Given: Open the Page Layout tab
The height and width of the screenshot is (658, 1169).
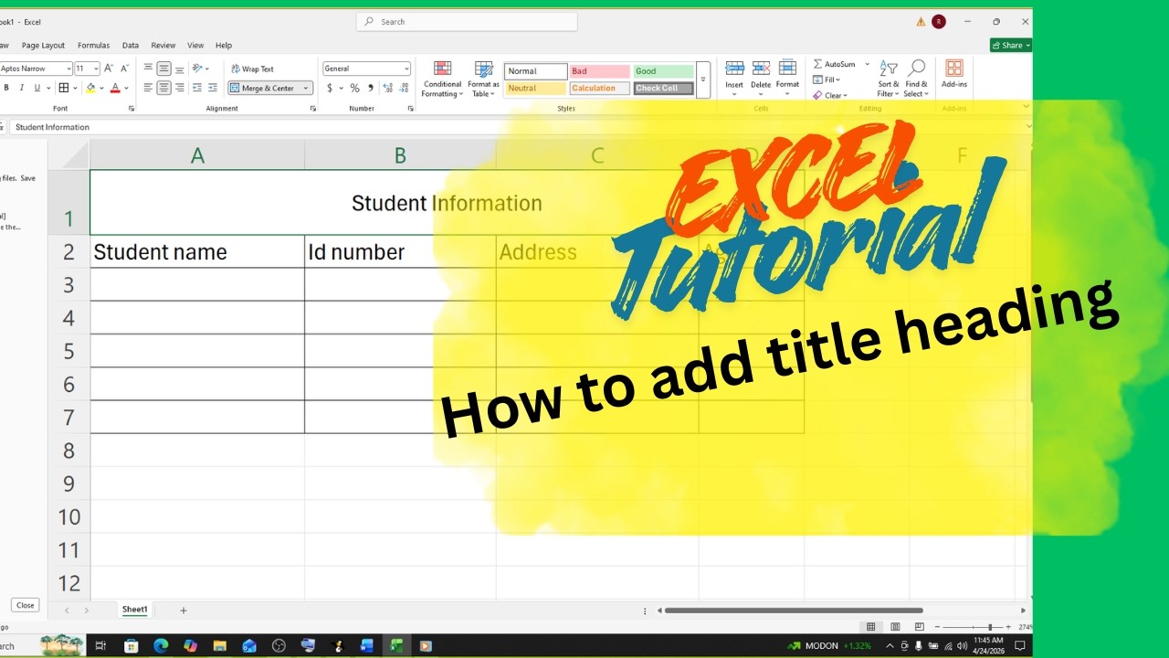Looking at the screenshot, I should (43, 45).
